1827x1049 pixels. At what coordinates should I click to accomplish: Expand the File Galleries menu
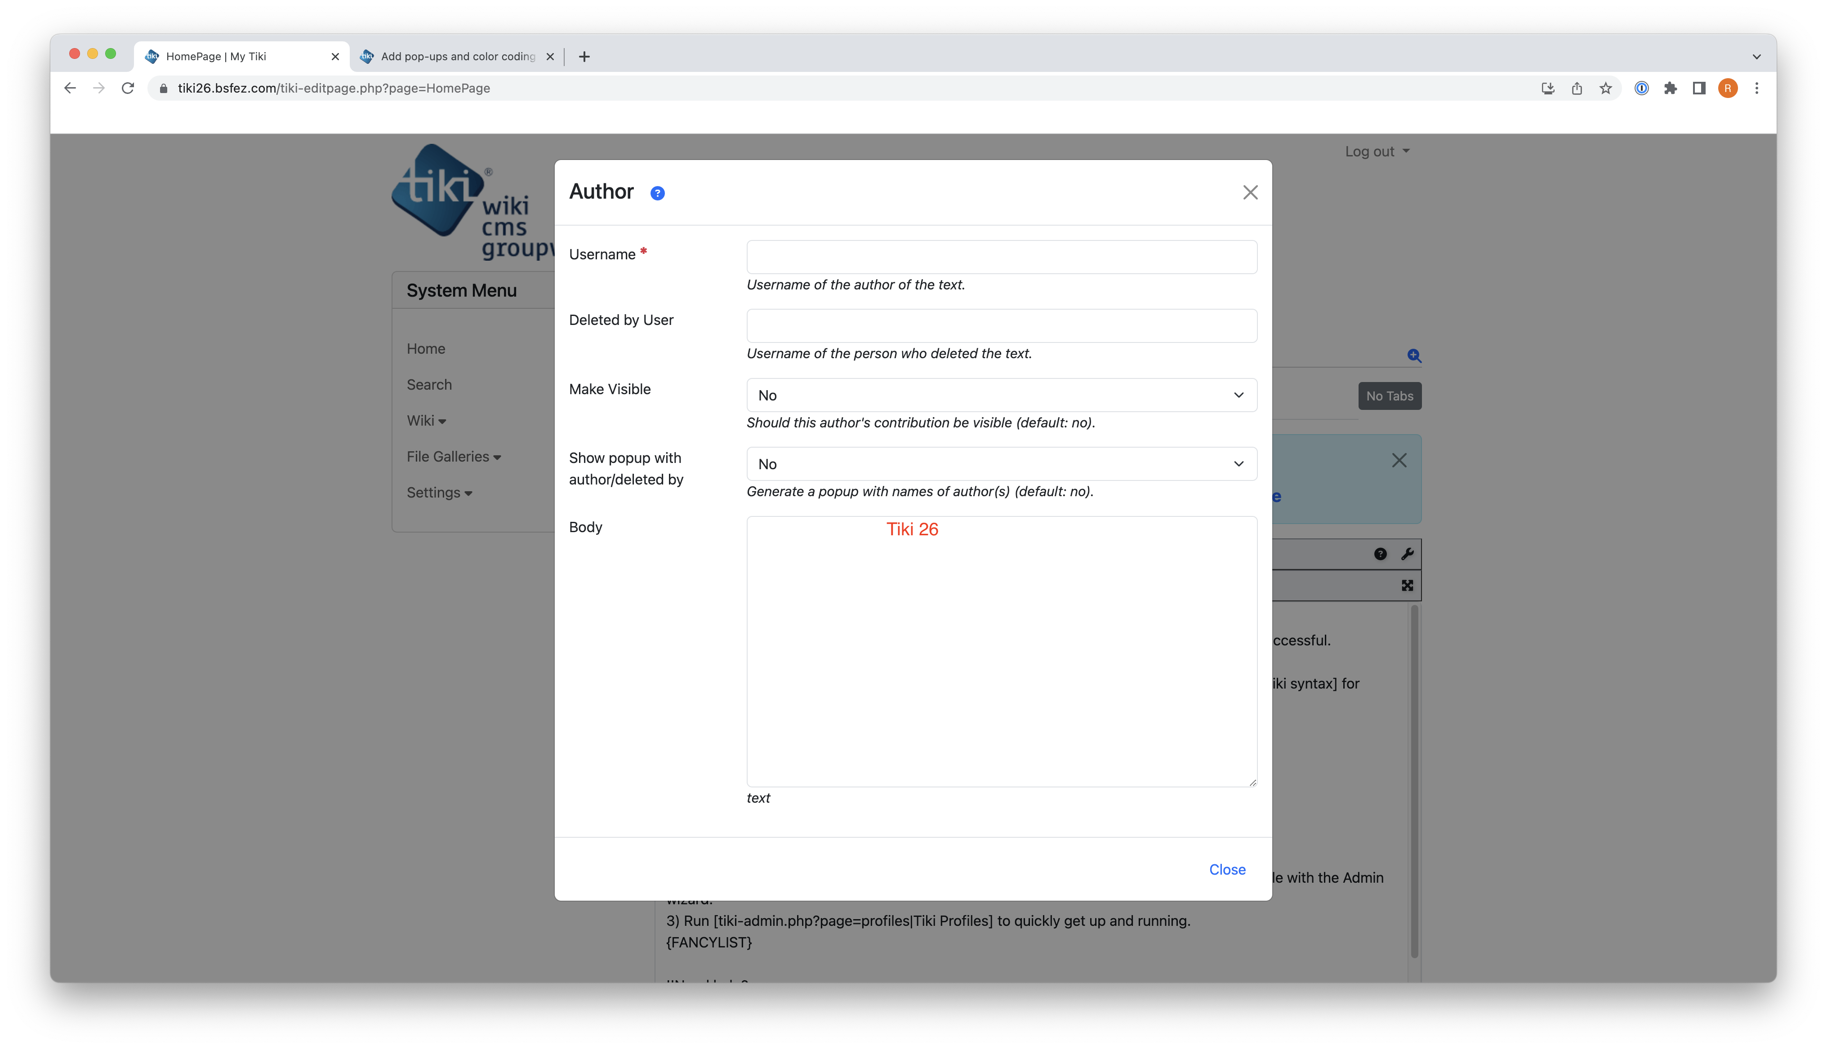[453, 457]
